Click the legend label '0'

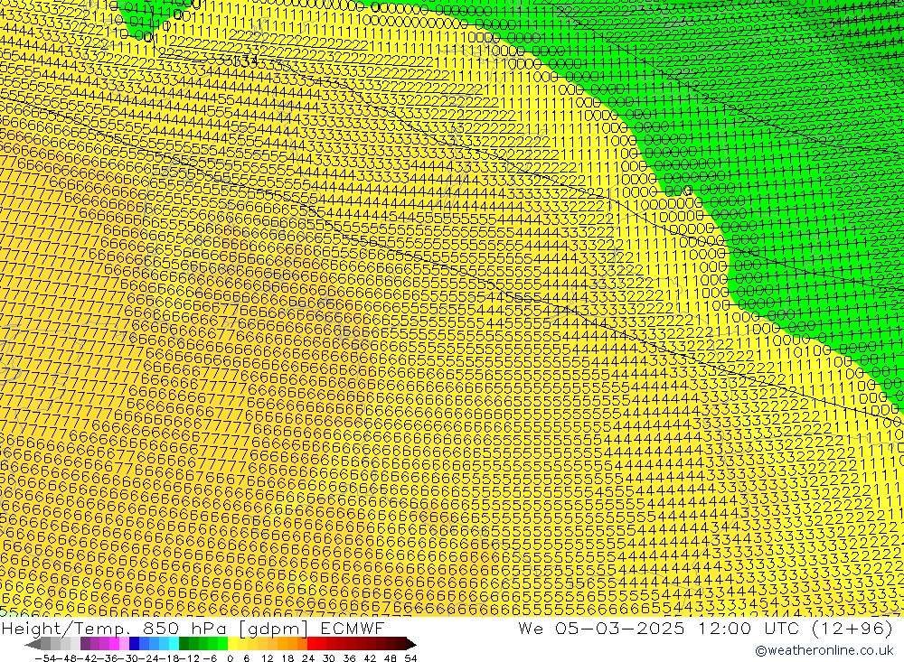230,658
